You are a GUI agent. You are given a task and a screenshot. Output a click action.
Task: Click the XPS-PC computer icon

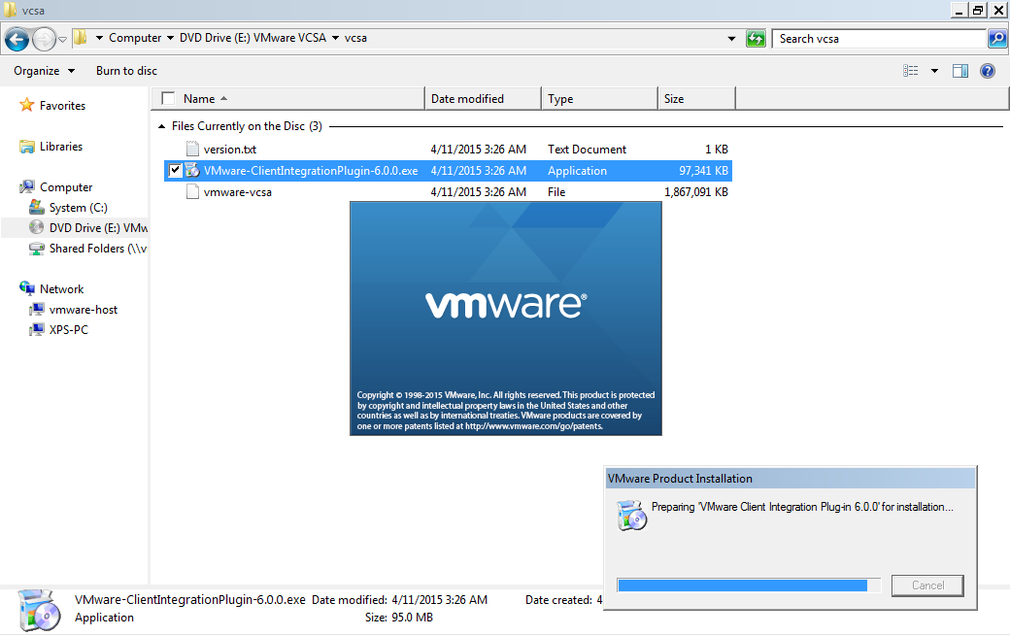click(x=37, y=330)
